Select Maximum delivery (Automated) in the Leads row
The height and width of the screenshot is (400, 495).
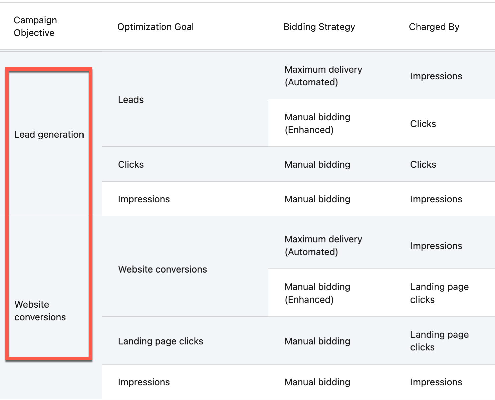click(323, 76)
